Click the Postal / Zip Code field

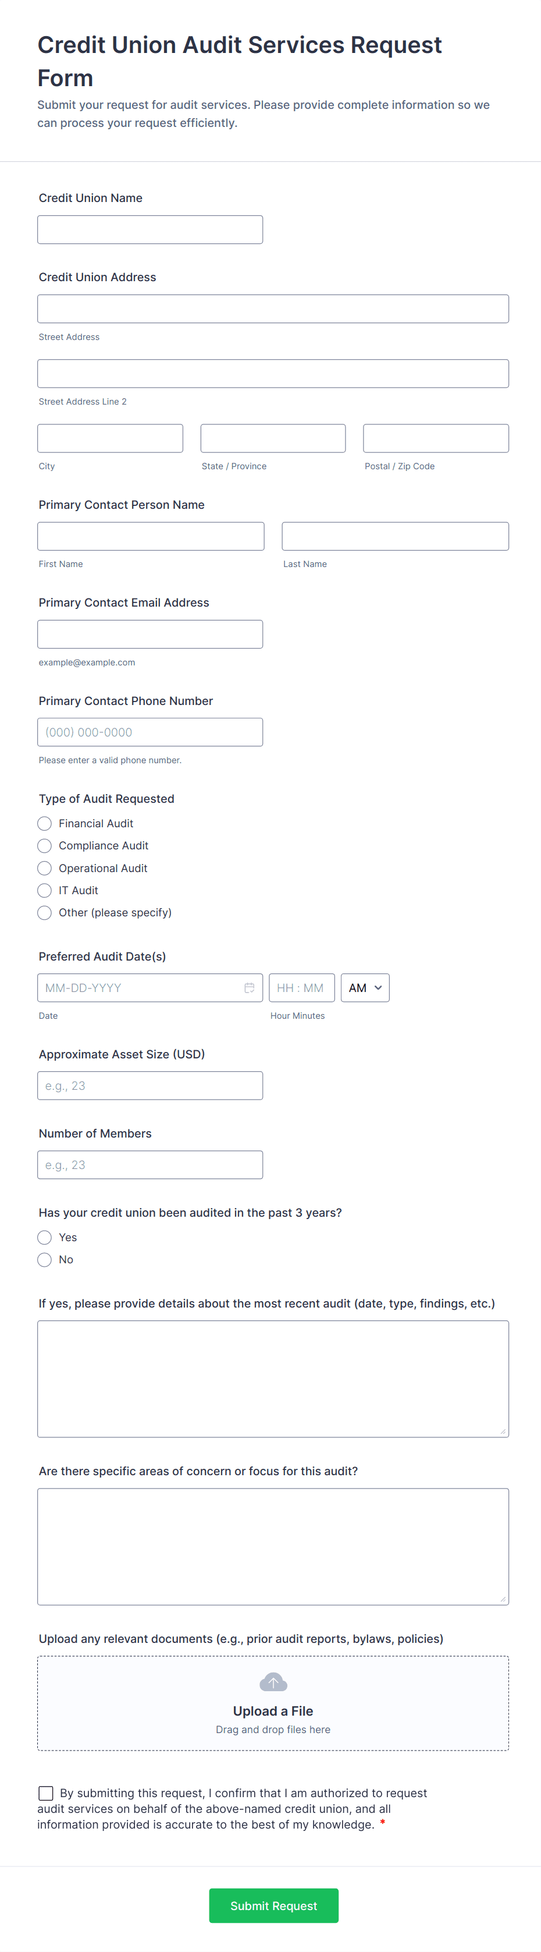[436, 438]
